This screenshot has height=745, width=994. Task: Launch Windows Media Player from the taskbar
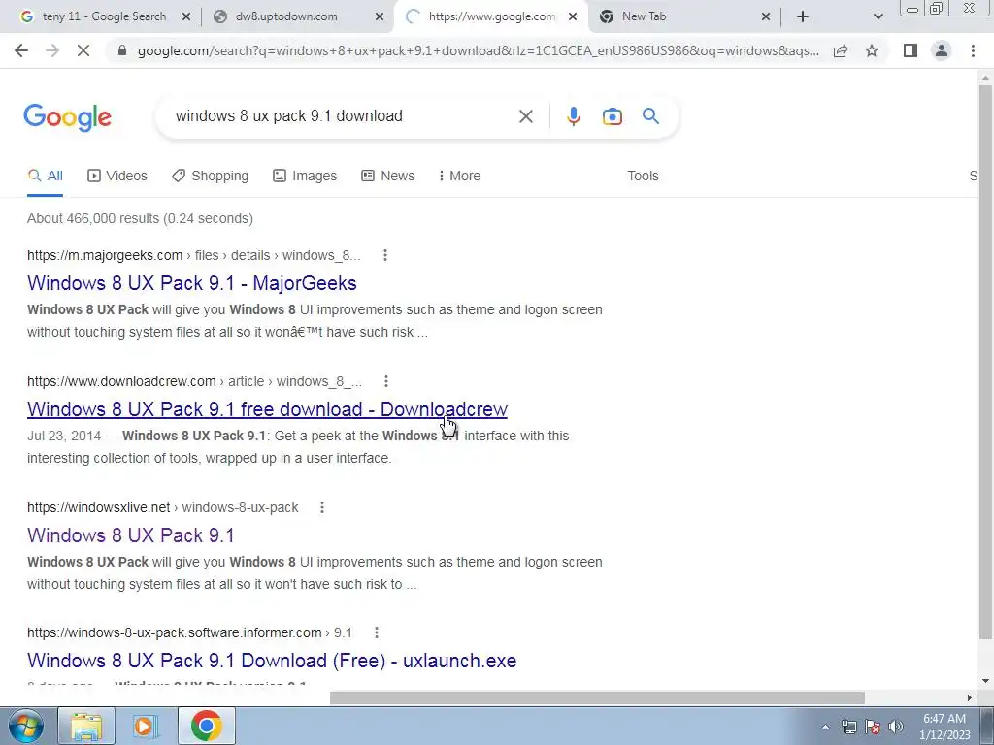[x=146, y=726]
